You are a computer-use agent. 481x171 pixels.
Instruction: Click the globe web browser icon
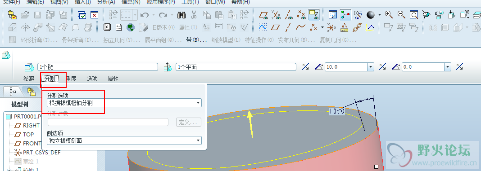[130, 27]
